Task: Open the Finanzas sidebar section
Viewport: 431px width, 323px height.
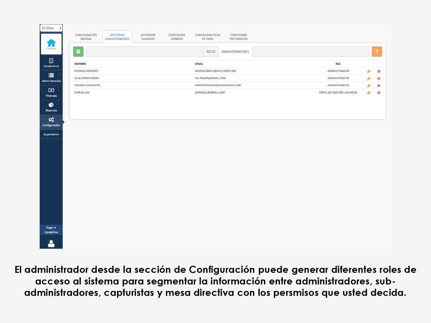Action: tap(51, 92)
